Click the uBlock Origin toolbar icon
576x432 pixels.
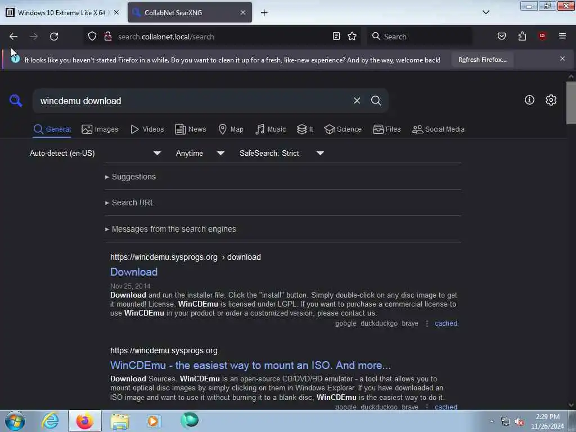click(542, 36)
